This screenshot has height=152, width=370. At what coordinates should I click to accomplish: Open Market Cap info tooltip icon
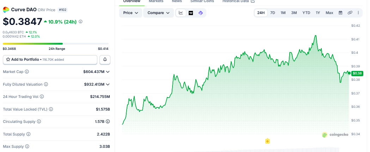click(x=27, y=72)
